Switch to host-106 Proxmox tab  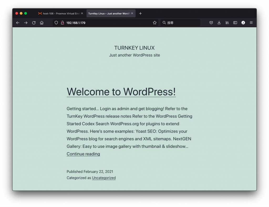pyautogui.click(x=61, y=13)
